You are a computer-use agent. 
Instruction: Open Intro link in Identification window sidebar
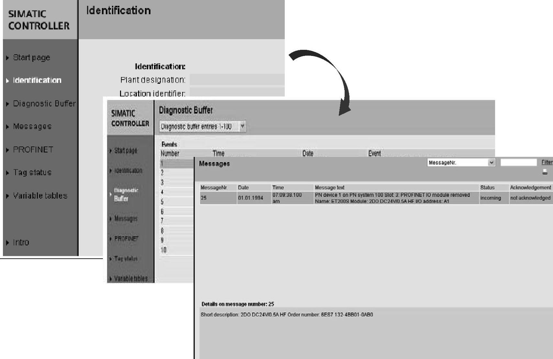[21, 242]
